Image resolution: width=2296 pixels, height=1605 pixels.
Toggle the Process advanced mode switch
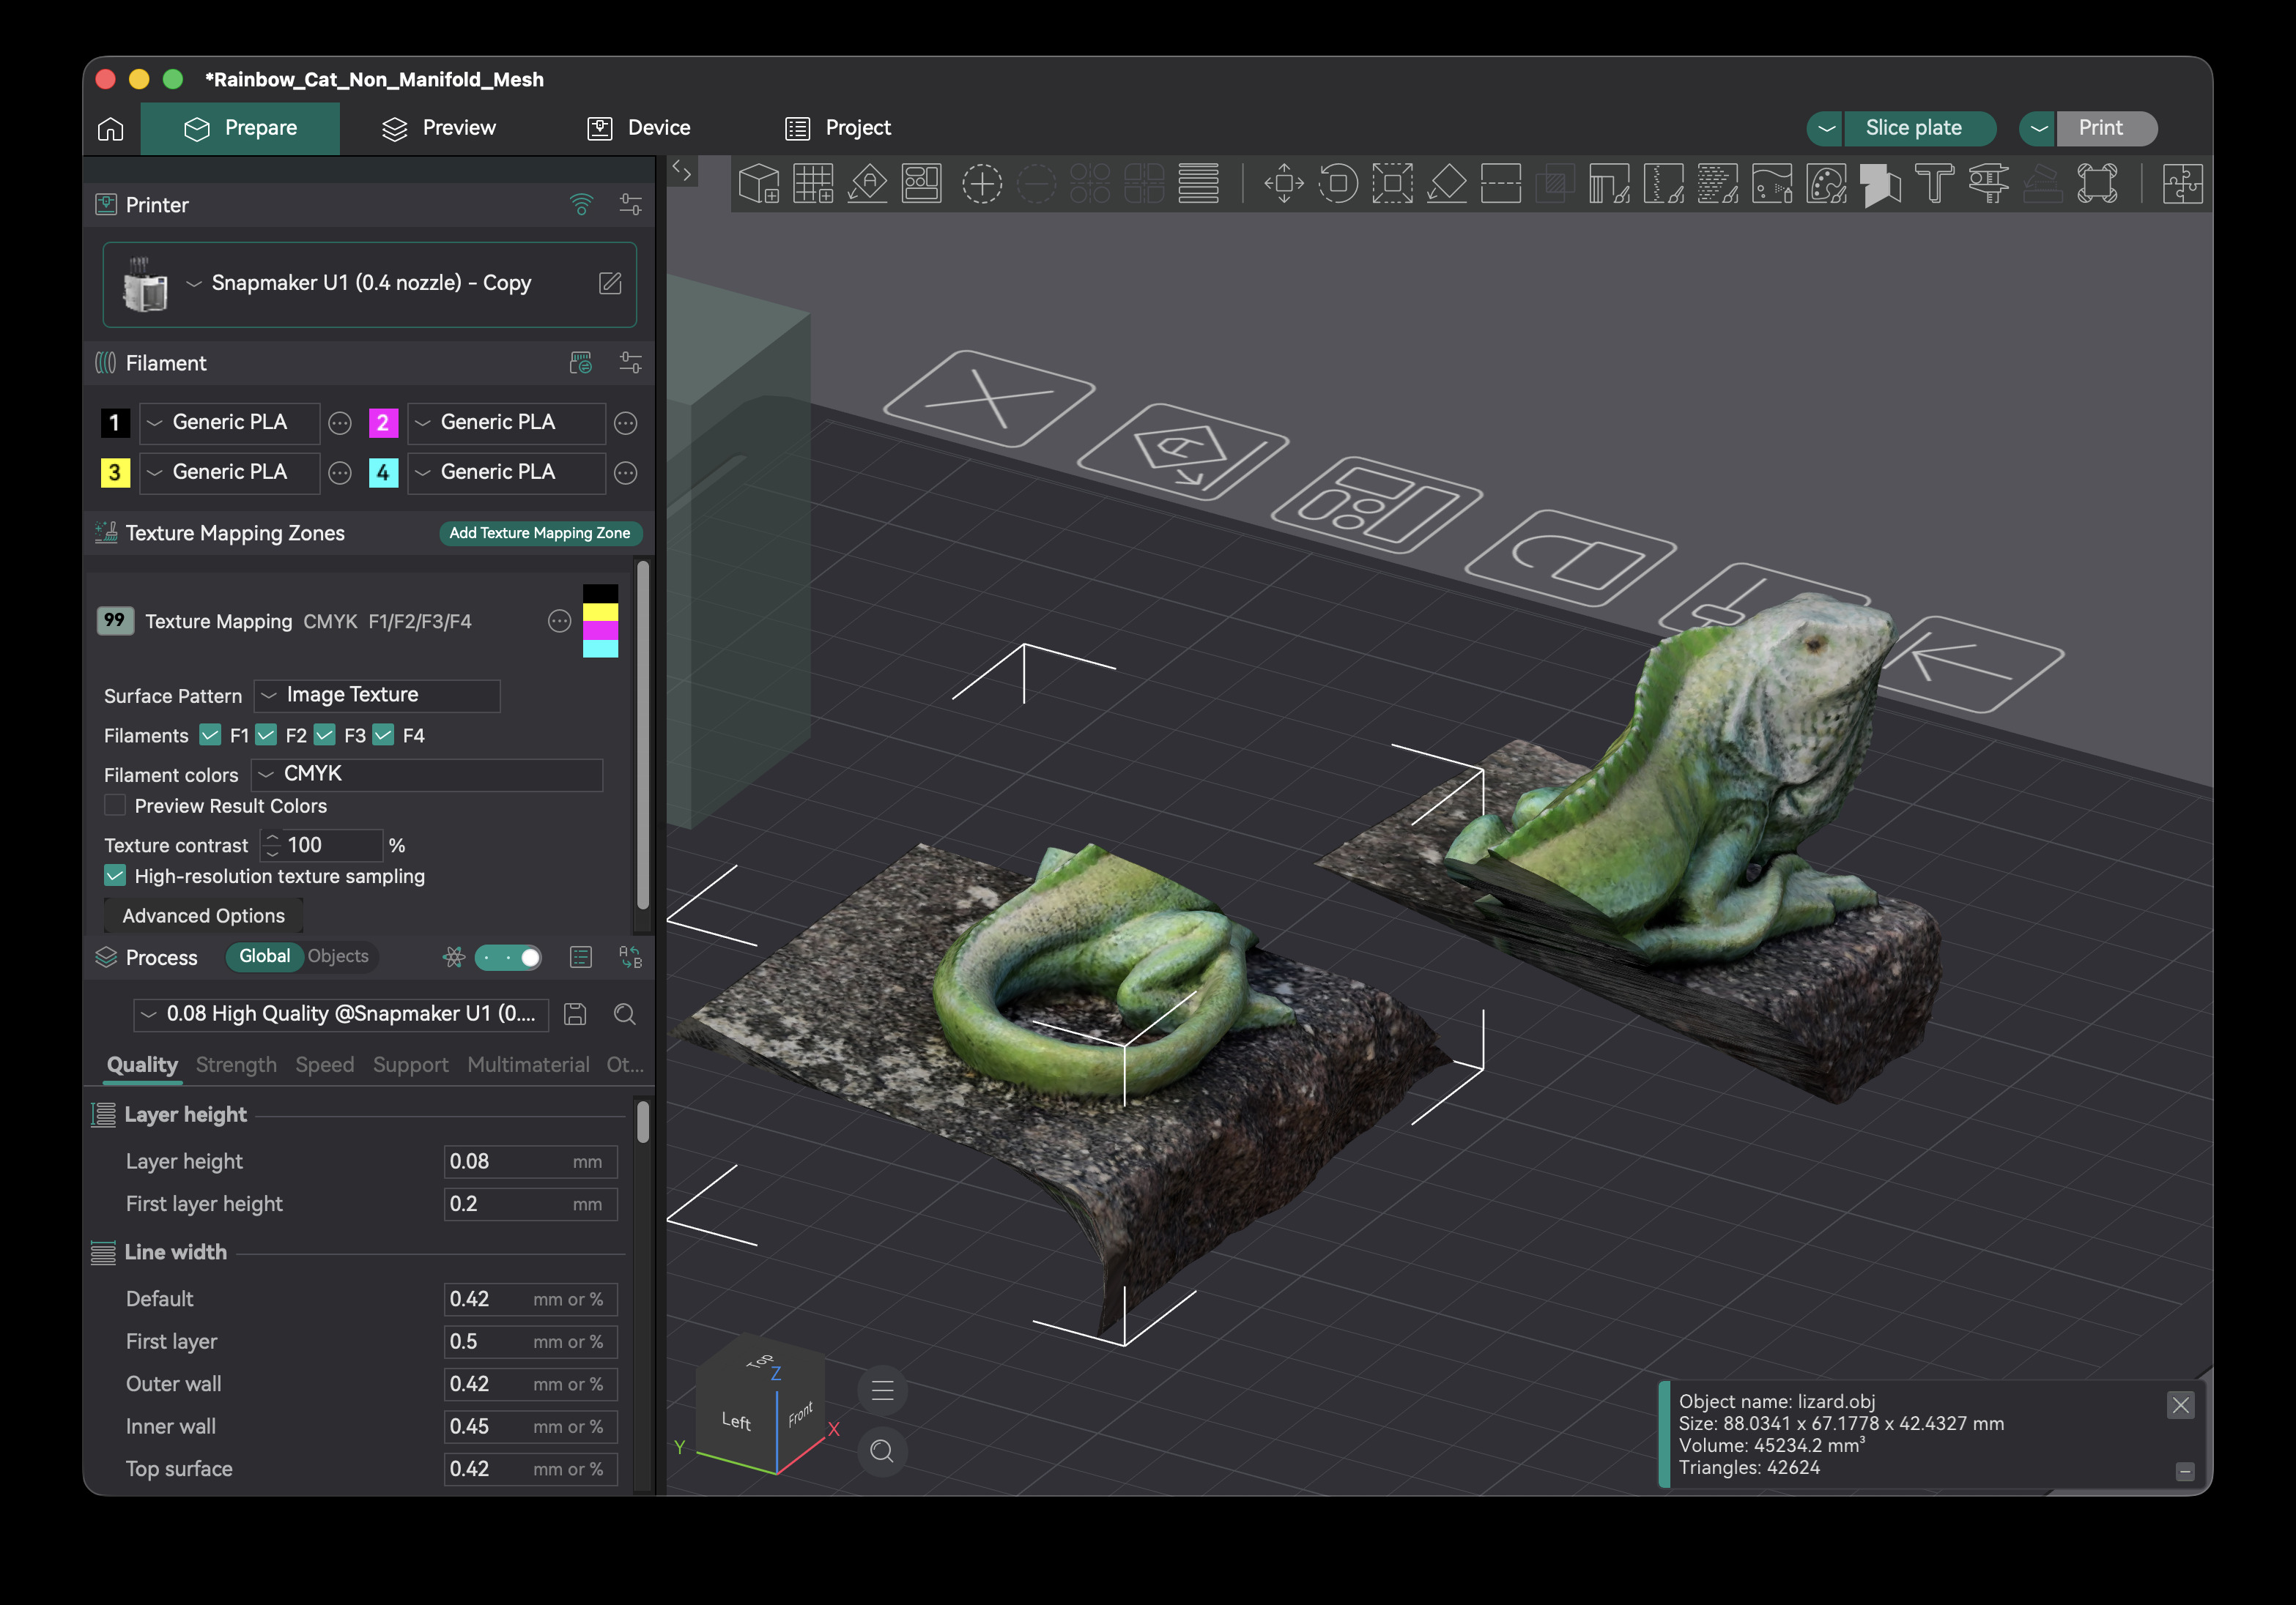click(x=508, y=958)
